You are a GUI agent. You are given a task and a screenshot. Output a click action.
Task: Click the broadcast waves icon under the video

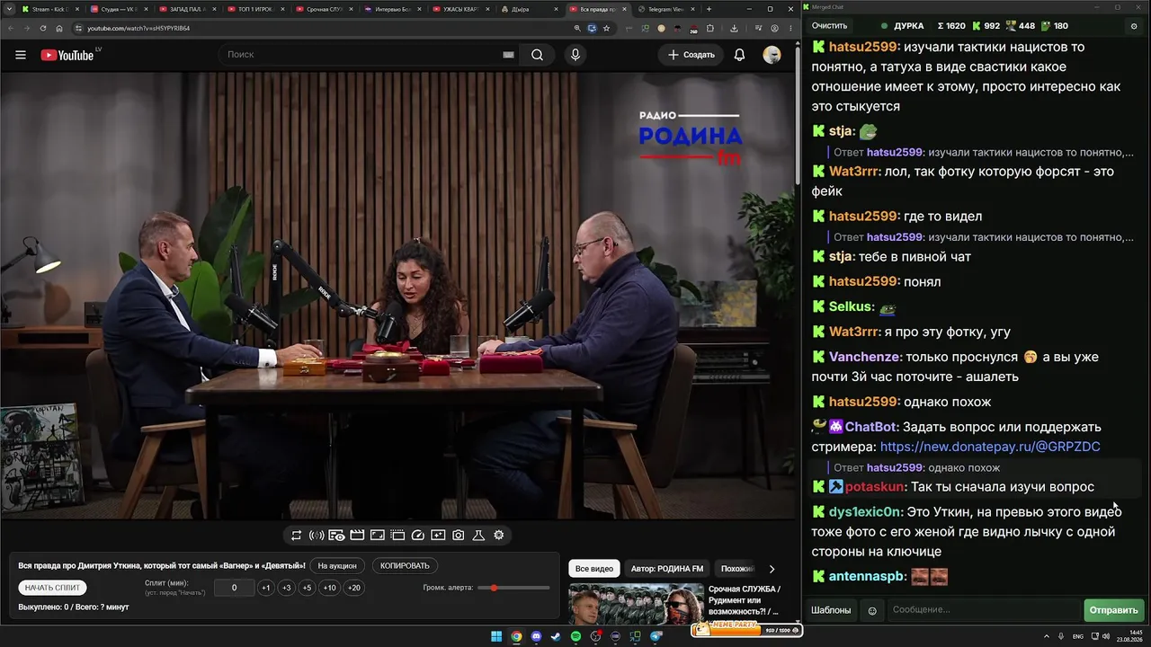point(317,536)
